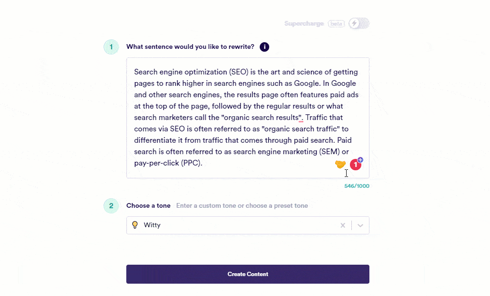490x296 pixels.
Task: Click the 'Choose a tone' heading
Action: (148, 206)
